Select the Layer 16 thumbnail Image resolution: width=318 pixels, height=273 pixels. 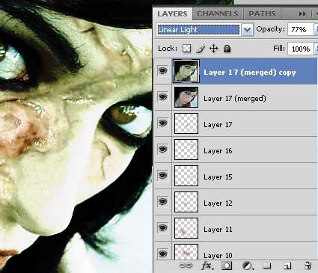click(186, 150)
